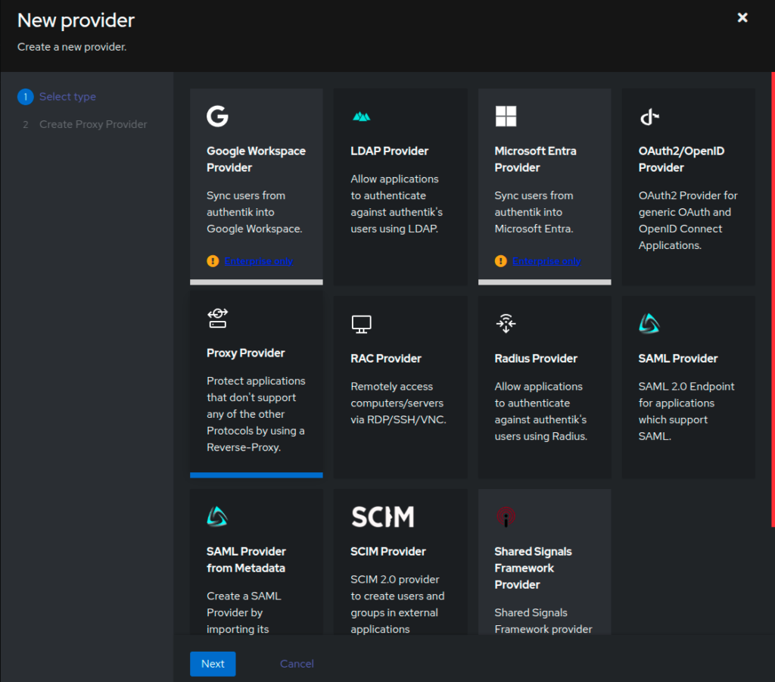Click the description about authenticating using Radius
Viewport: 775px width, 682px height.
coord(541,411)
